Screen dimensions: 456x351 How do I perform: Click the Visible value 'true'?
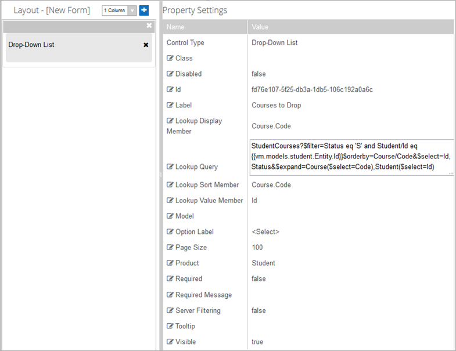pyautogui.click(x=257, y=342)
